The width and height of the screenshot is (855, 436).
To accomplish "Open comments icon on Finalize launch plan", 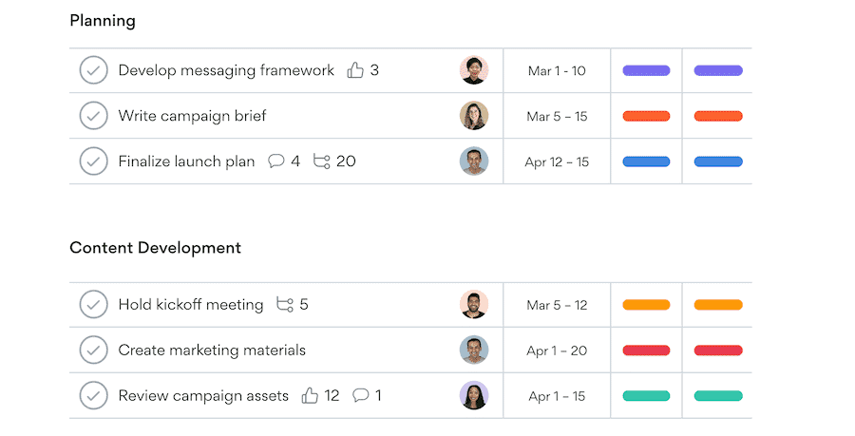I will [276, 161].
